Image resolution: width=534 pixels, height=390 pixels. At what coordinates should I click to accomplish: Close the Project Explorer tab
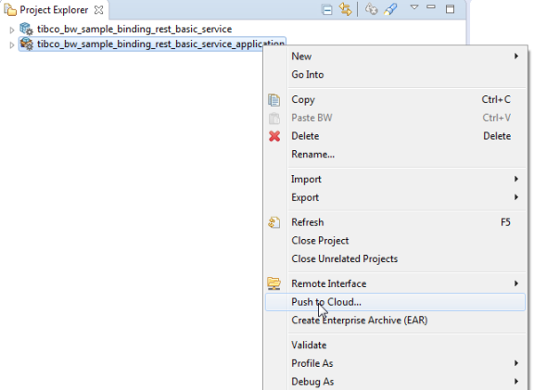(98, 10)
